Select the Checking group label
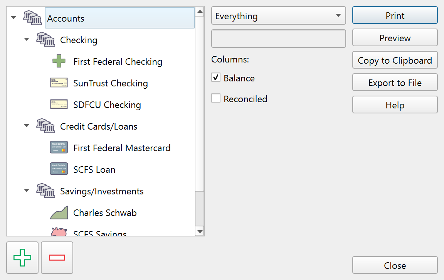The width and height of the screenshot is (444, 280). [x=79, y=40]
